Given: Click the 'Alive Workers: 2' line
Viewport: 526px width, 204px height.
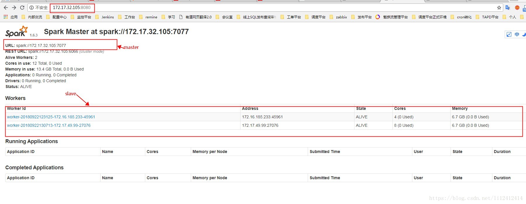Looking at the screenshot, I should coord(21,57).
